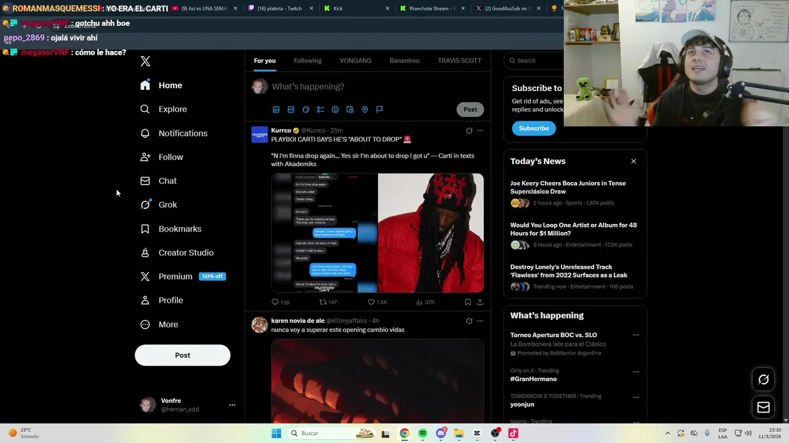Image resolution: width=789 pixels, height=443 pixels.
Task: Open Premium 50% off link
Action: [x=182, y=276]
